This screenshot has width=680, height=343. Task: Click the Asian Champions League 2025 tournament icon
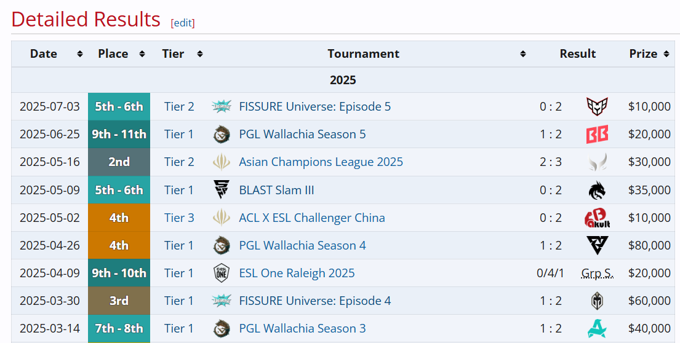point(222,162)
